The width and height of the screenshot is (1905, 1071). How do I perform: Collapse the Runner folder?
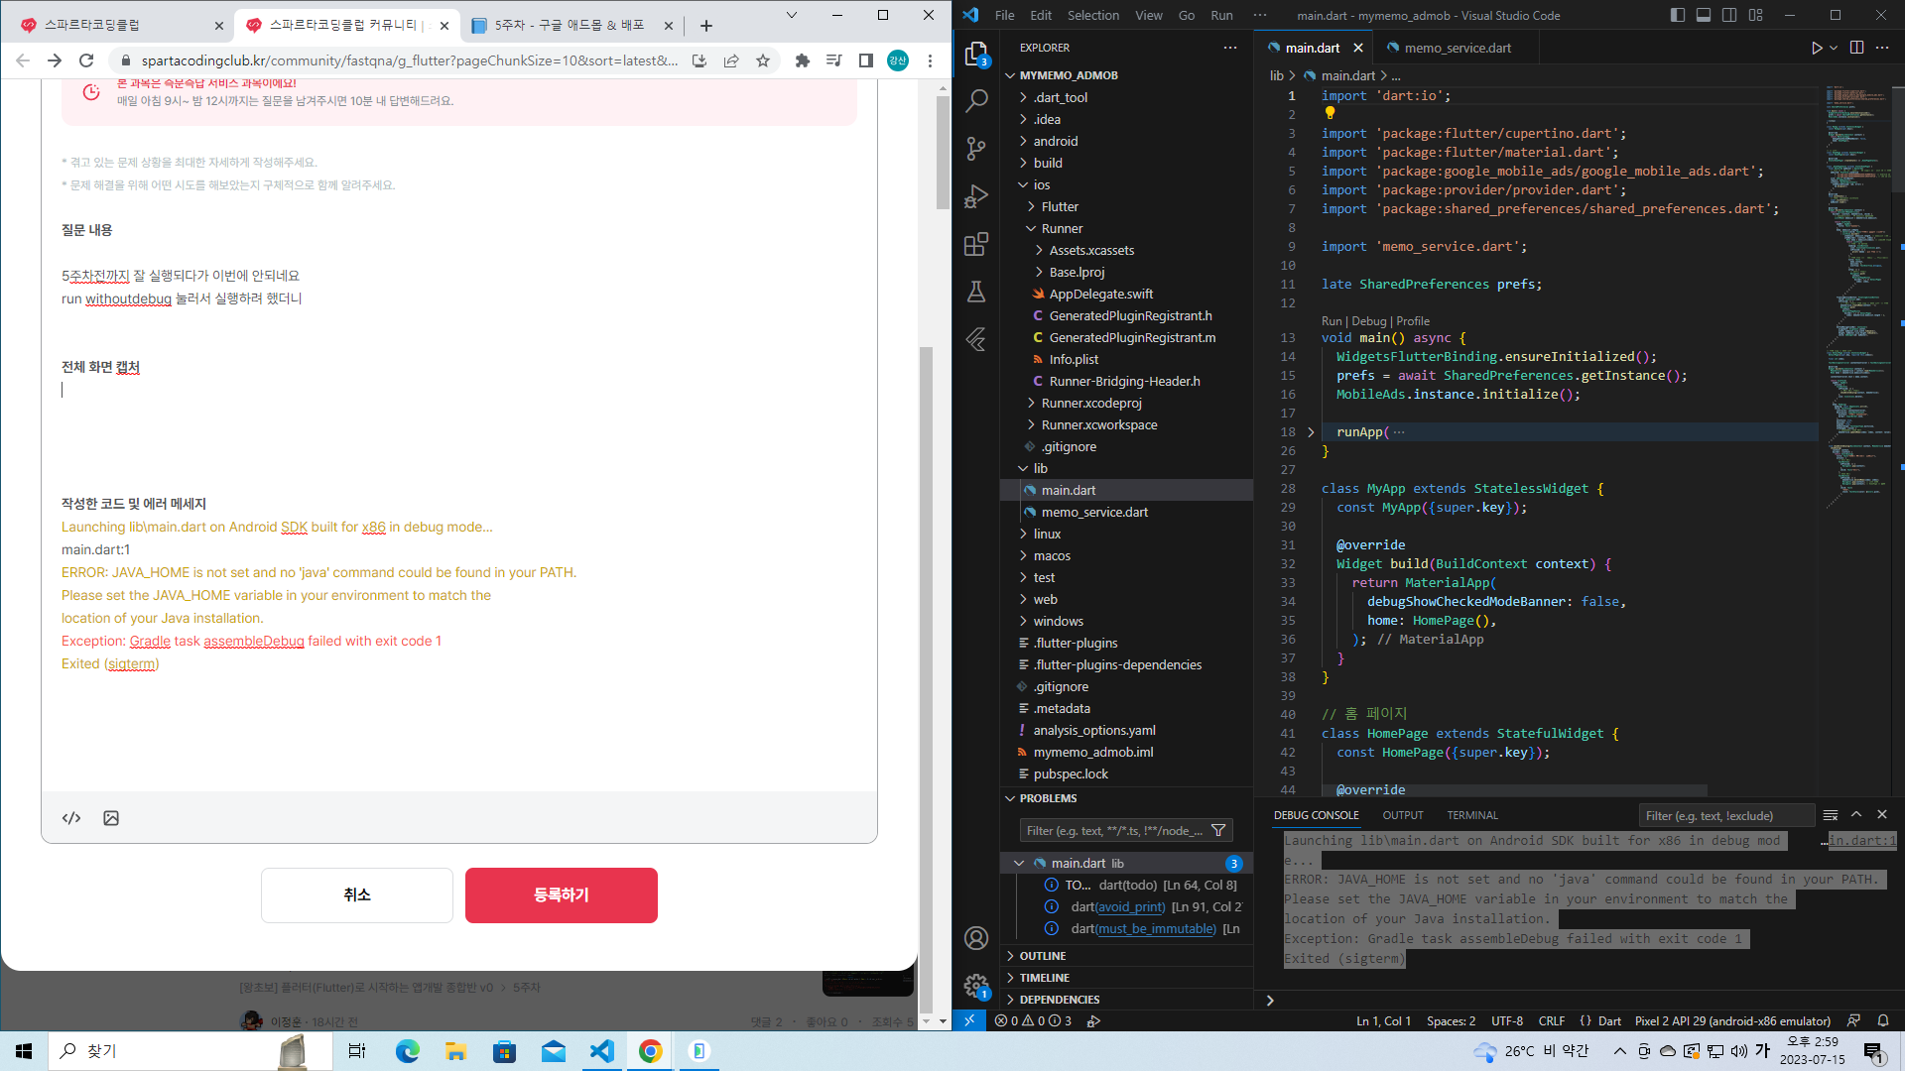pos(1062,228)
